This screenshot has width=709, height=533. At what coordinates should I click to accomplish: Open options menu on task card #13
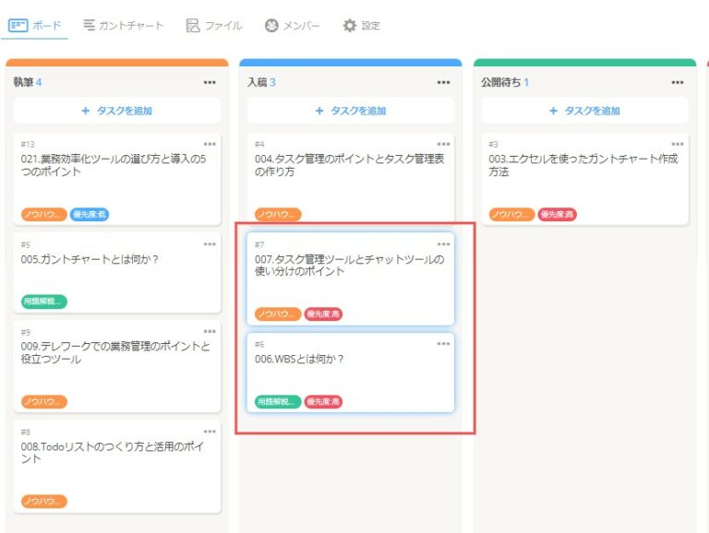[x=210, y=144]
